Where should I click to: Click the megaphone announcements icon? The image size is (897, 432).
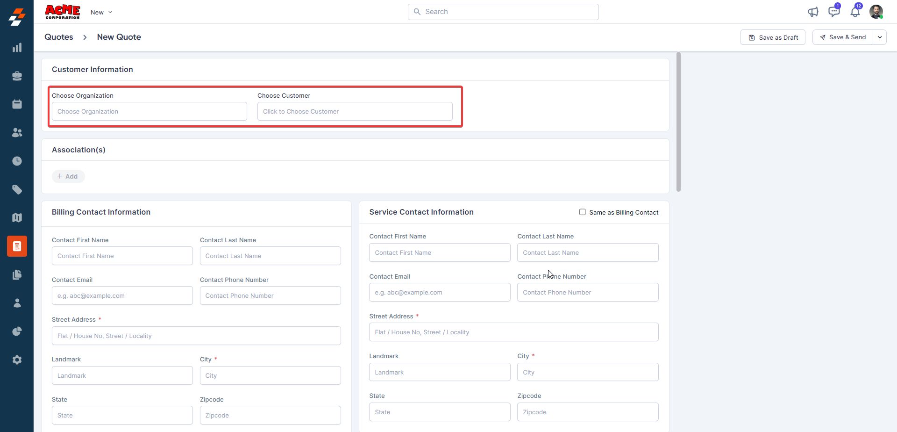pos(813,12)
